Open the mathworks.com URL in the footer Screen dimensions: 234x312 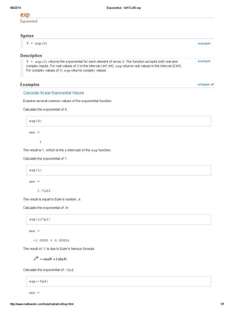click(x=42, y=304)
